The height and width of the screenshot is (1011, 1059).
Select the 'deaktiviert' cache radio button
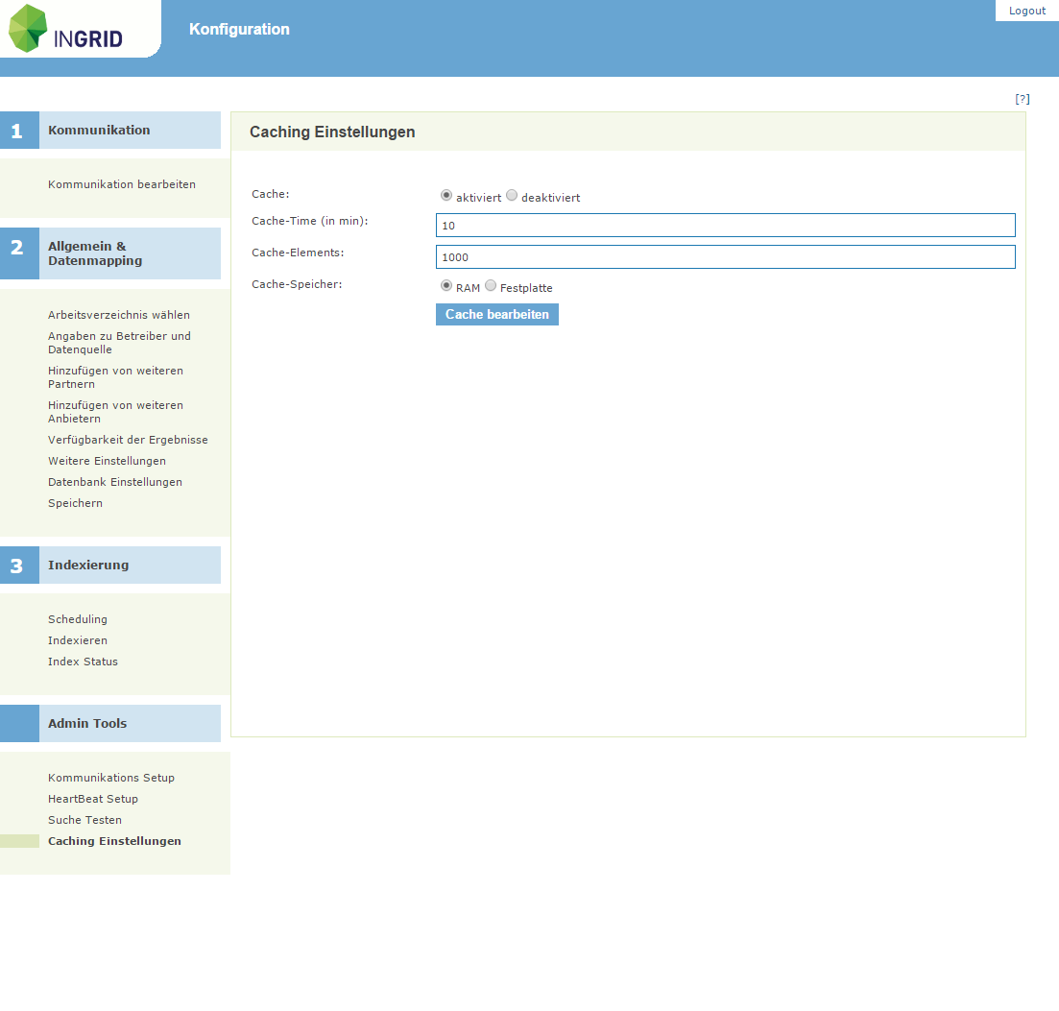tap(512, 195)
